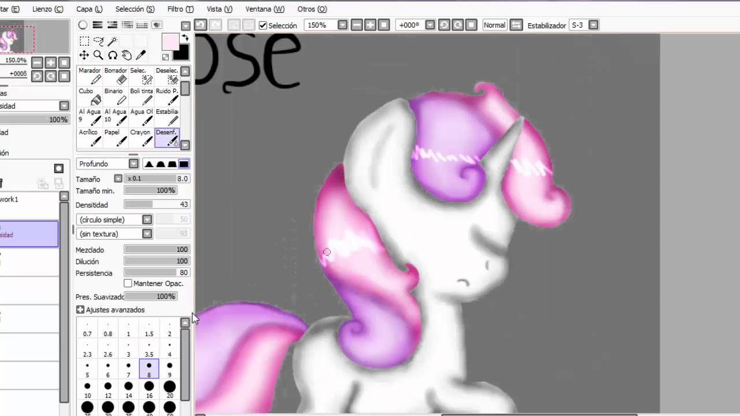Open the 150% zoom dropdown
Viewport: 740px width, 416px height.
(x=342, y=25)
